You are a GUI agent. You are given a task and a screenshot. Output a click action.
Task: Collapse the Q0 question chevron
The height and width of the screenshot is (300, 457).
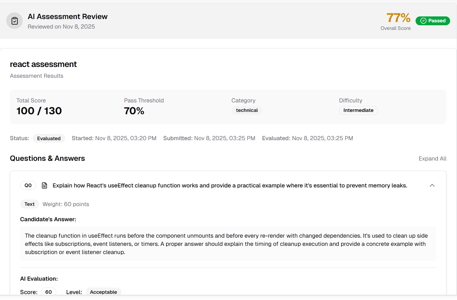[432, 185]
